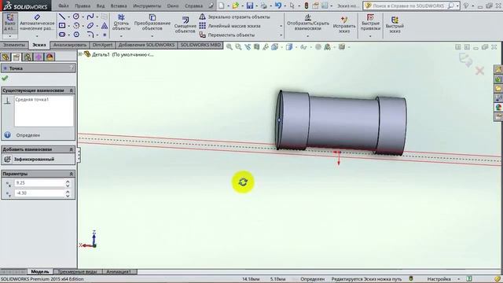The height and width of the screenshot is (283, 503).
Task: Click the Rebuild traffic light icon
Action: tap(306, 6)
